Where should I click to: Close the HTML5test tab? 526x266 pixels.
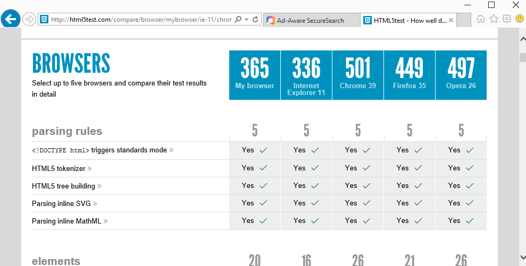[x=451, y=20]
